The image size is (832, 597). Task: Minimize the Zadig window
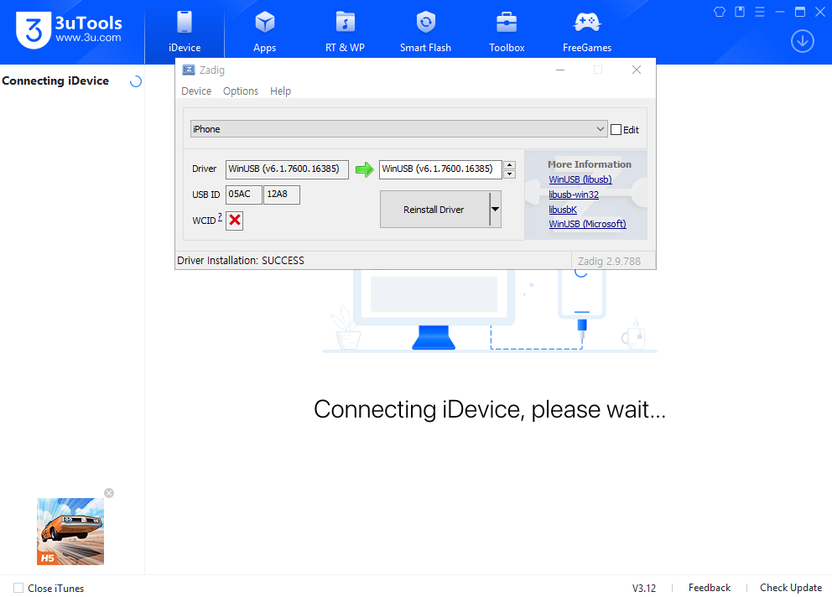[559, 70]
